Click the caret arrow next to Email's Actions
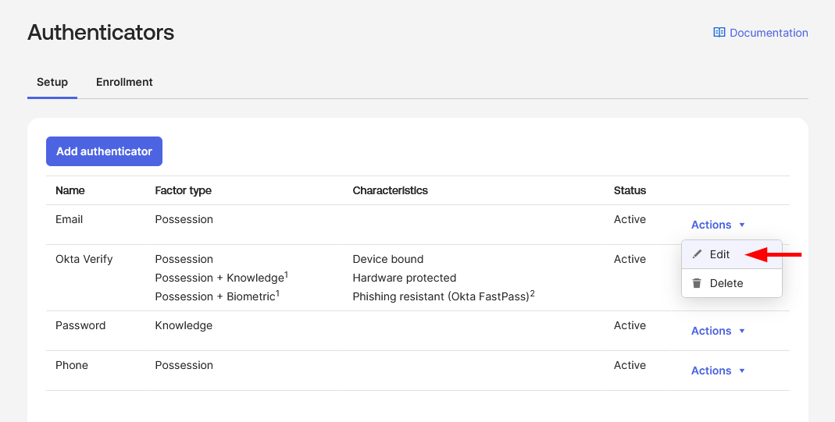835x422 pixels. pos(742,225)
